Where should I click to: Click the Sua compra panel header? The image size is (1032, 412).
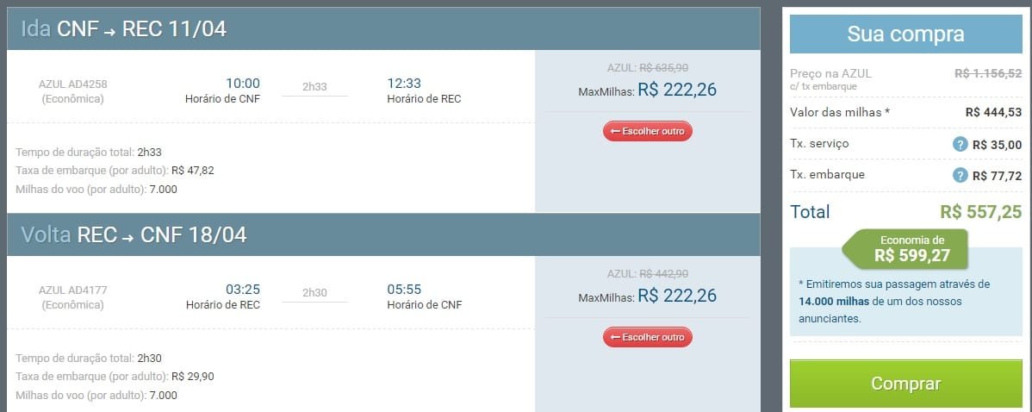(x=905, y=34)
